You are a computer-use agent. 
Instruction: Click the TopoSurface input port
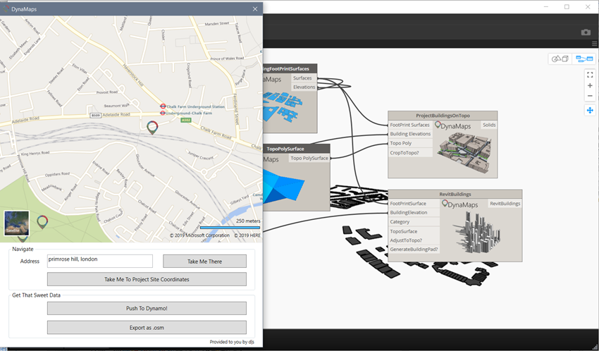pos(414,231)
